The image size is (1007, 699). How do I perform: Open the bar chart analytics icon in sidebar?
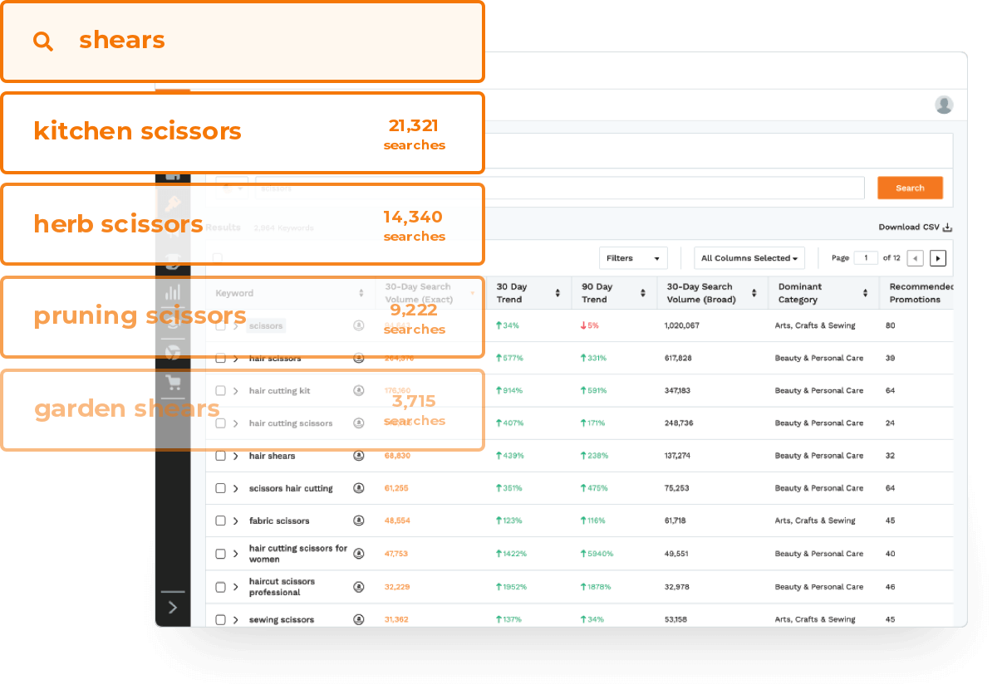point(173,292)
